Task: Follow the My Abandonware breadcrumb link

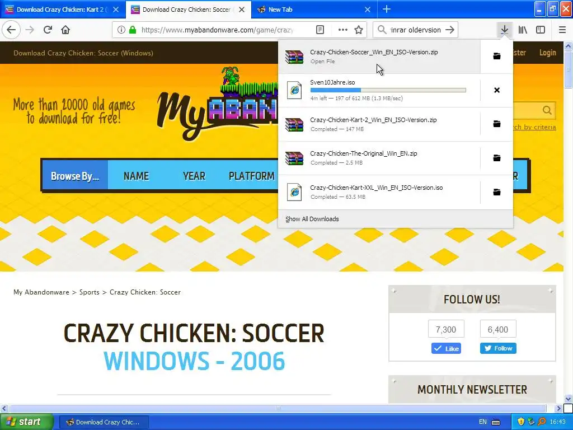Action: point(41,292)
